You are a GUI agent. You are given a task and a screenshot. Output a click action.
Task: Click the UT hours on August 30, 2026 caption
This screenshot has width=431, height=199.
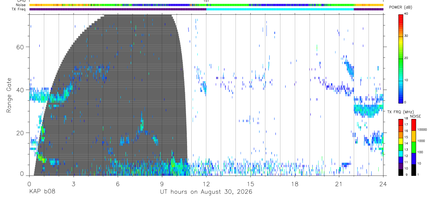(206, 192)
